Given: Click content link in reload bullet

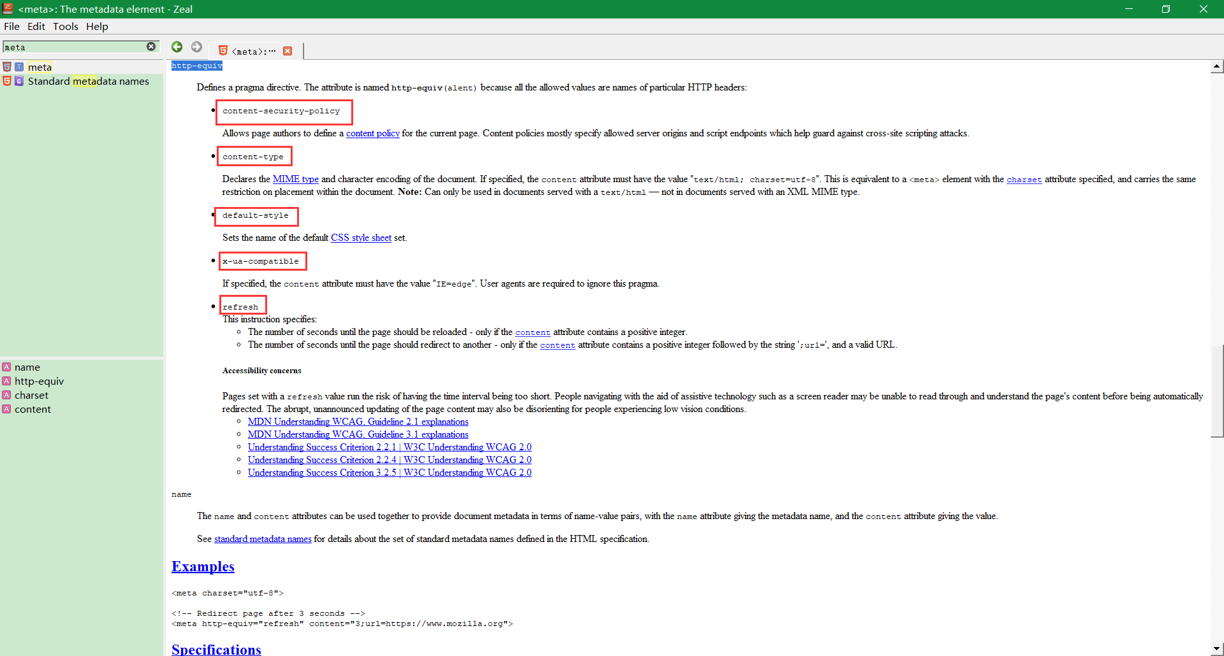Looking at the screenshot, I should (x=532, y=332).
